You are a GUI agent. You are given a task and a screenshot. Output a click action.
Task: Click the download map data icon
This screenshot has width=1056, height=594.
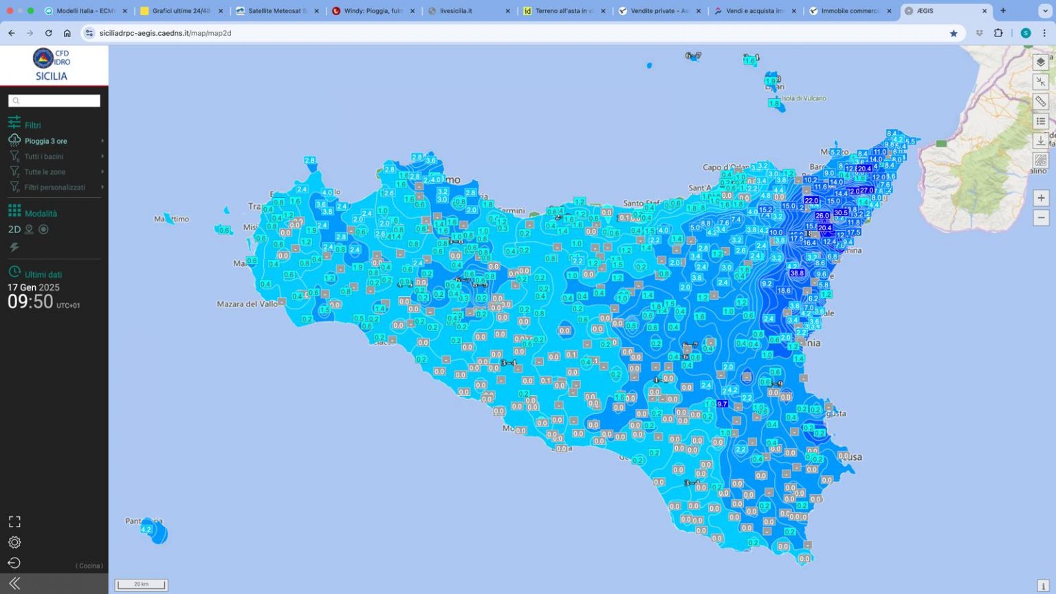[x=1040, y=141]
